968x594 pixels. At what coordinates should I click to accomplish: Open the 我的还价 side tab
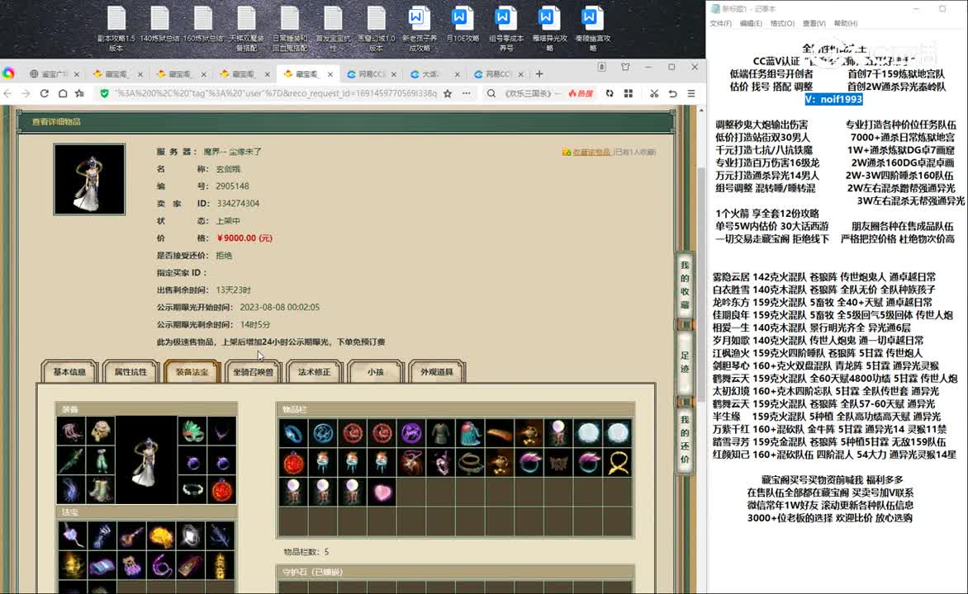point(685,439)
